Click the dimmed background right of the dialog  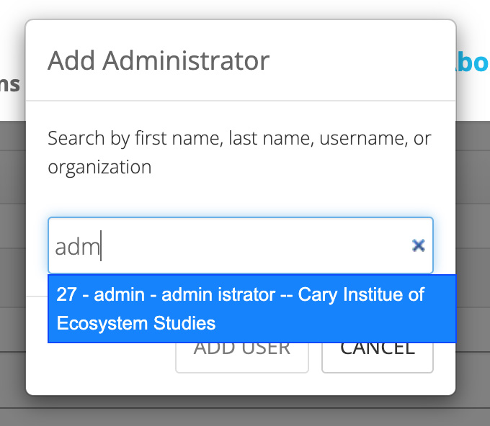tap(473, 252)
